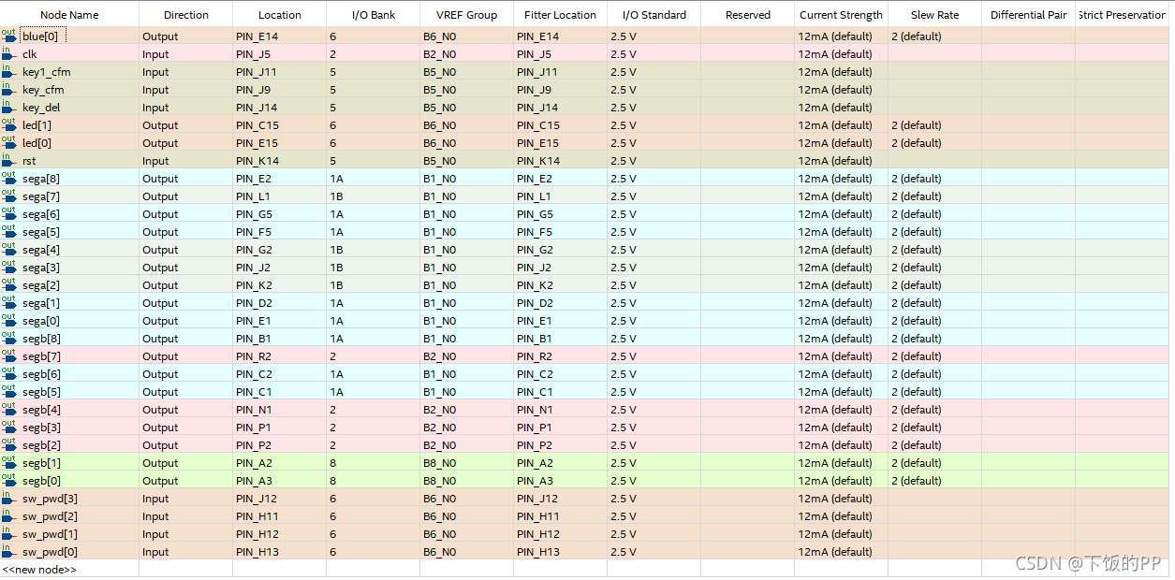Select the node name segb[3]
Viewport: 1175px width, 580px height.
[x=41, y=428]
